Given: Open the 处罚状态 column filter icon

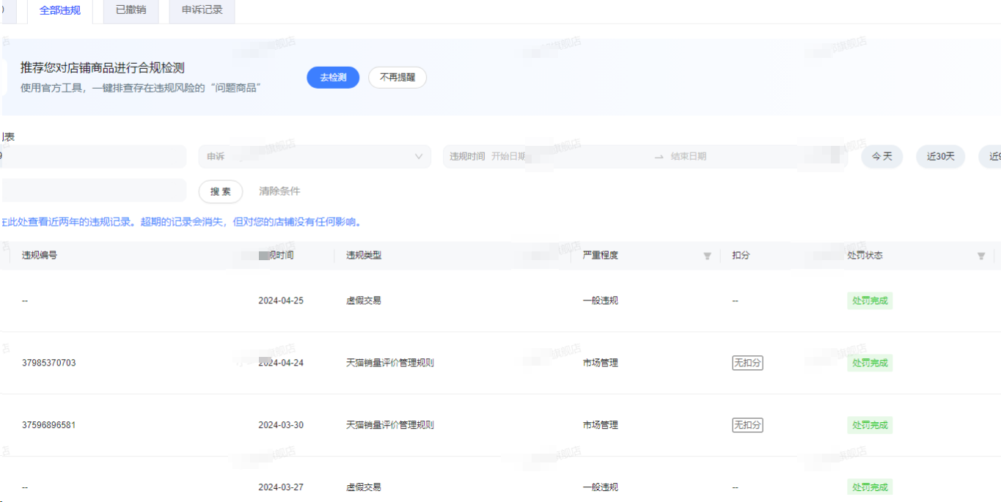Looking at the screenshot, I should 980,256.
